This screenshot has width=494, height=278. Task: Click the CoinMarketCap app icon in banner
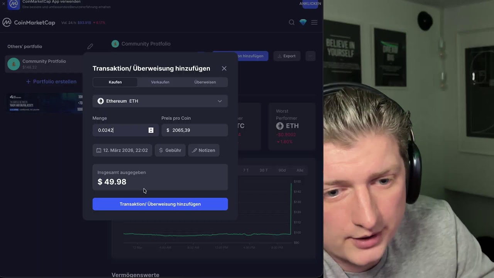pos(14,4)
